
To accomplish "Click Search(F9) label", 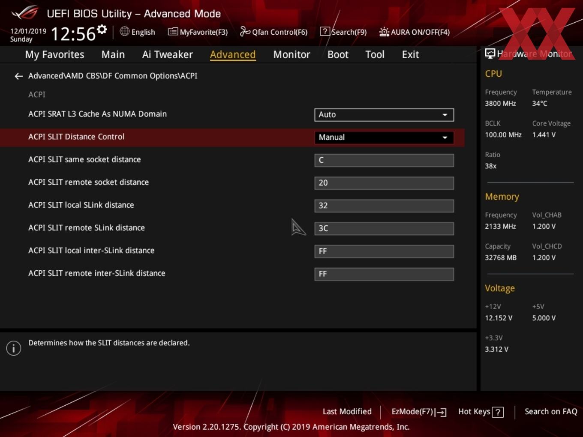I will [349, 32].
